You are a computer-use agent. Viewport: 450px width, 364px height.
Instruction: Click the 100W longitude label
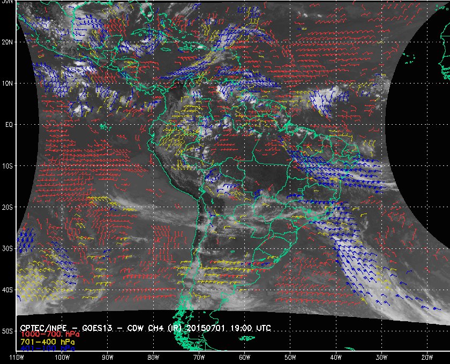point(62,358)
